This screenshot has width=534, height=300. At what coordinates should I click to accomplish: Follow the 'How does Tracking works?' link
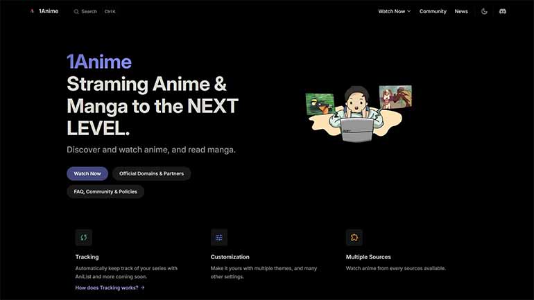click(110, 288)
